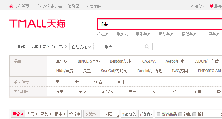Choose watch type 情侣

(98, 82)
